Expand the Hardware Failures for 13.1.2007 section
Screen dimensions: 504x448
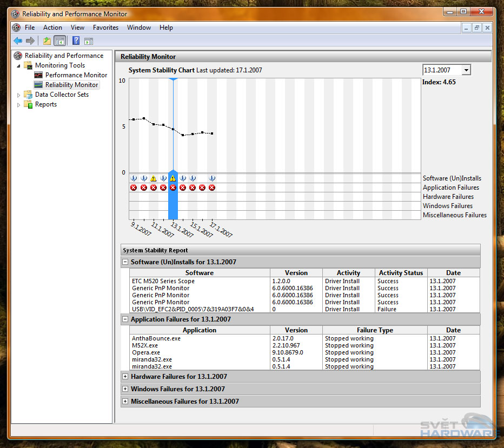[125, 377]
